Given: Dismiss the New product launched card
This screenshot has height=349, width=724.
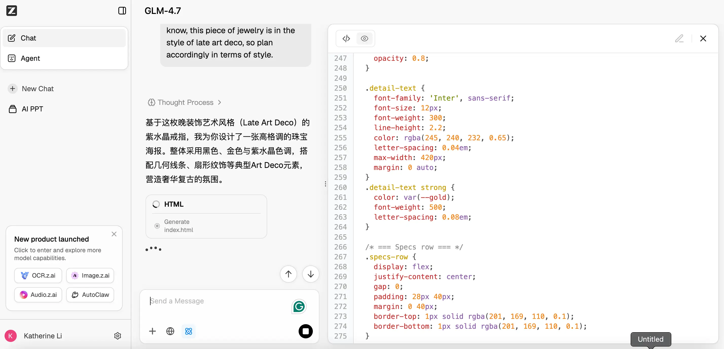Looking at the screenshot, I should click(114, 234).
